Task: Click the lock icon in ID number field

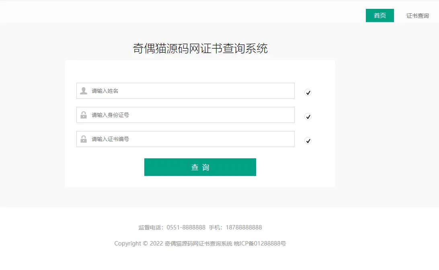Action: (x=84, y=115)
